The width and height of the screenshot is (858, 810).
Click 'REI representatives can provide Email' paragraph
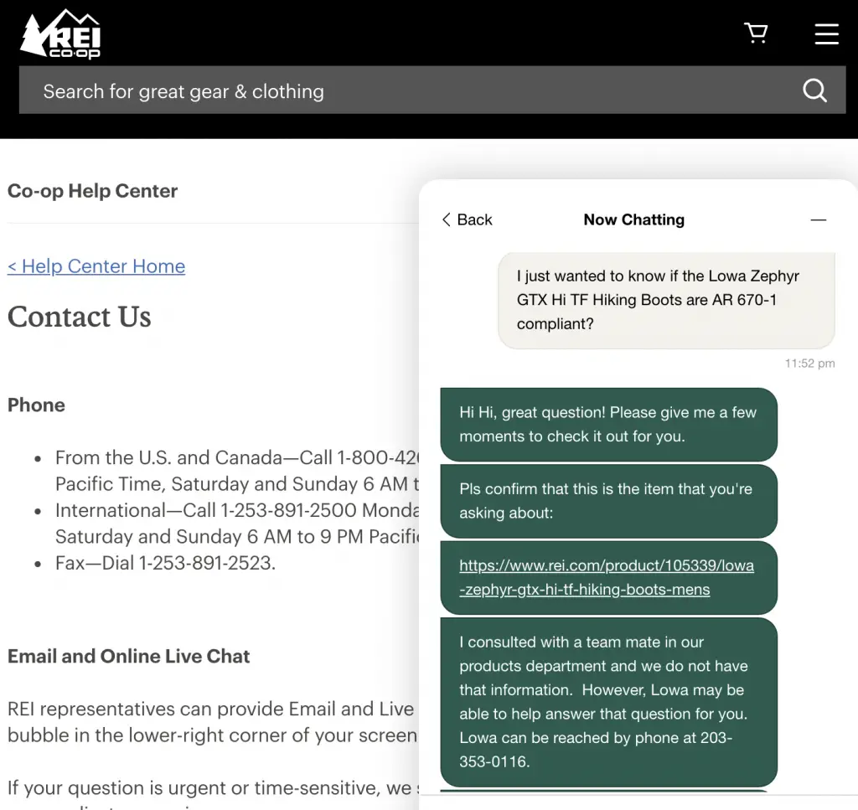pos(212,722)
